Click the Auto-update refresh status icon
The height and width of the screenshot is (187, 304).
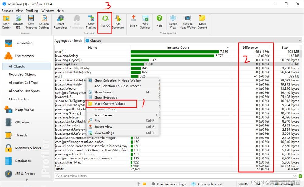coord(193,184)
